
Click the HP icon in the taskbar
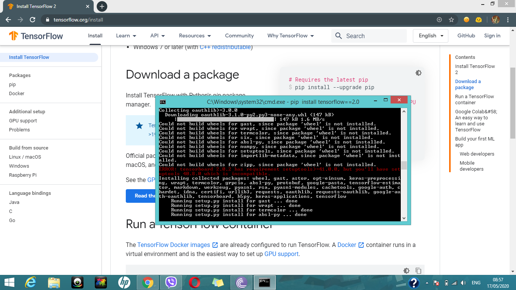tap(124, 282)
